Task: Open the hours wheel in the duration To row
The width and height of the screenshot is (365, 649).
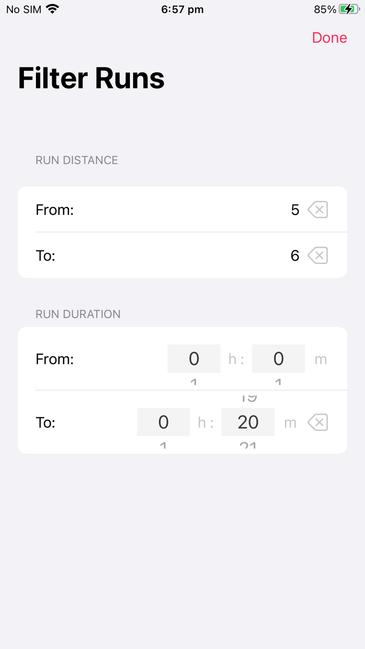Action: (163, 422)
